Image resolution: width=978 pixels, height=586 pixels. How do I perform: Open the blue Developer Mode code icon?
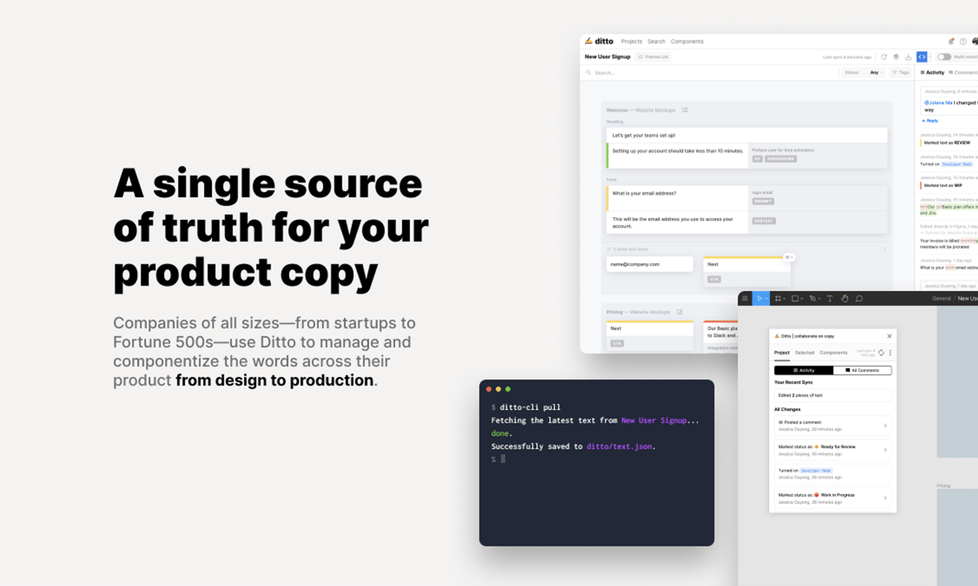922,56
